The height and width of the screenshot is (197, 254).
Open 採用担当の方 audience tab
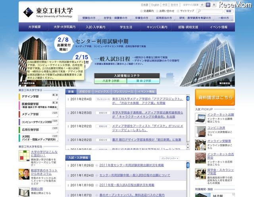pos(164,18)
